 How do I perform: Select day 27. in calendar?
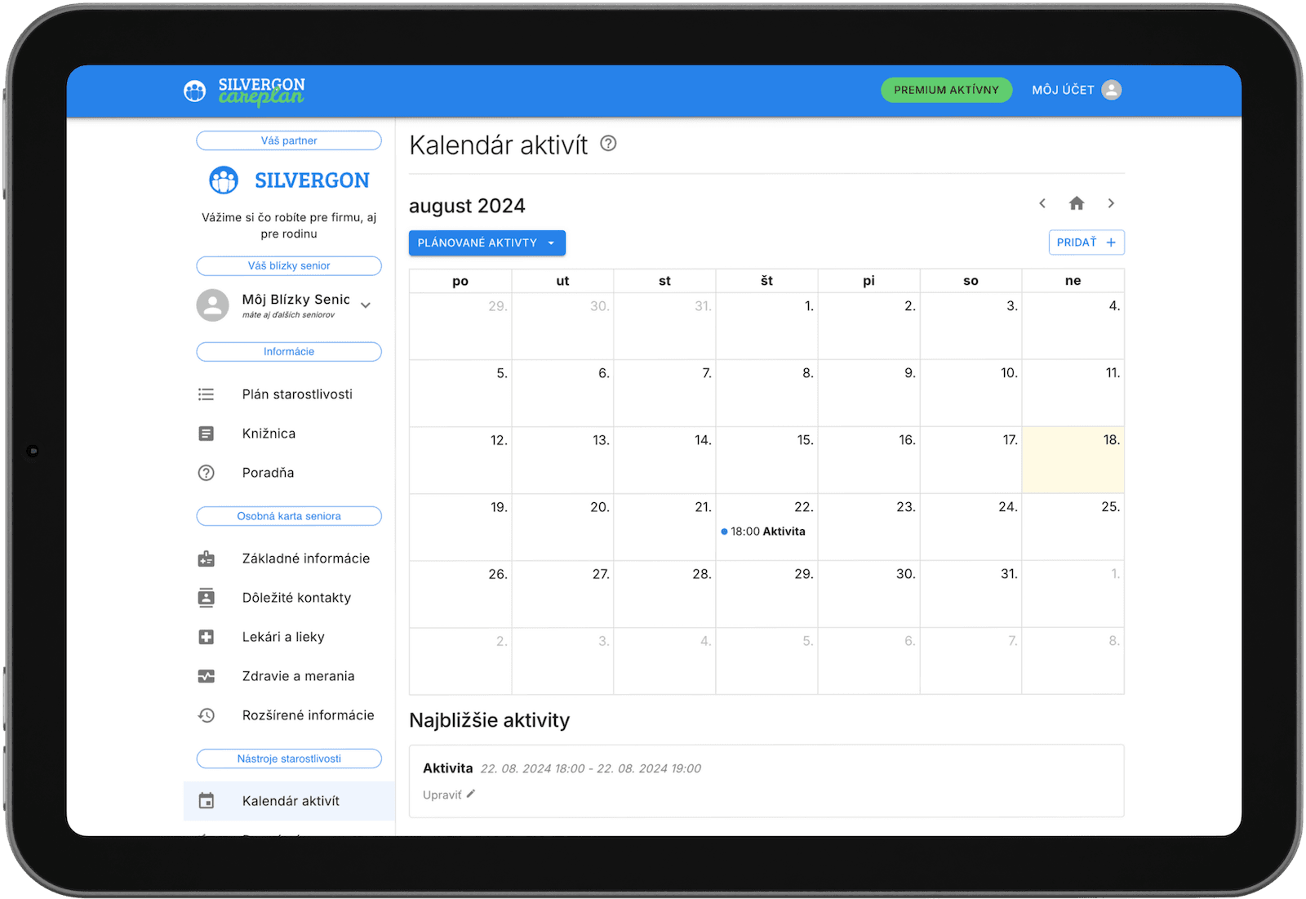point(562,594)
